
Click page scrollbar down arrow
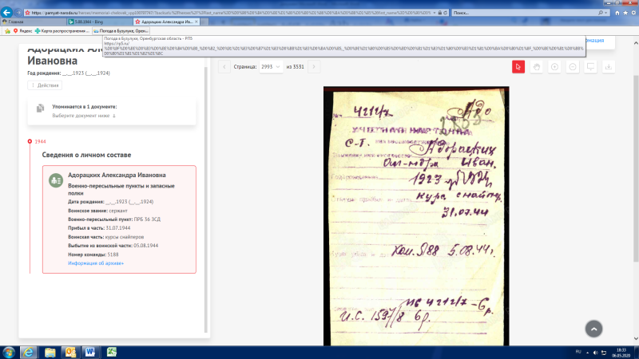[636, 338]
